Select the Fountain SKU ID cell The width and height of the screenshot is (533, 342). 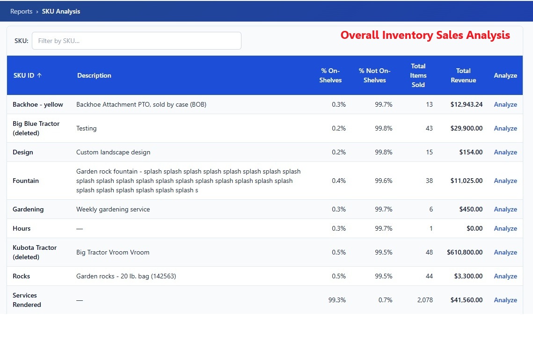pyautogui.click(x=25, y=181)
